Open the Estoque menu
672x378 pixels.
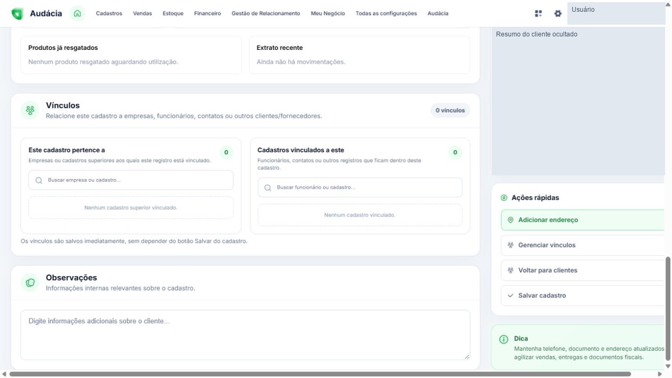tap(173, 13)
